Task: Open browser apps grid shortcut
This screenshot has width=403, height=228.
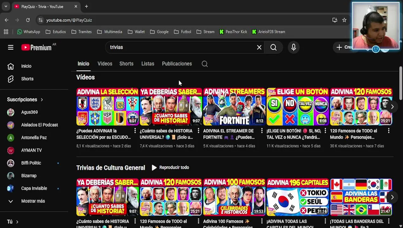Action: tap(6, 32)
